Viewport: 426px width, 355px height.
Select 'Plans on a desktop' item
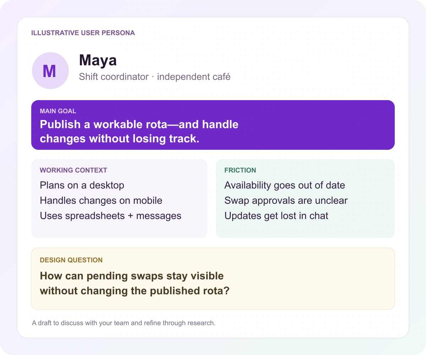point(82,185)
